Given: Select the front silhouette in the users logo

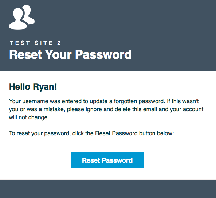Looking at the screenshot, I should pyautogui.click(x=18, y=19).
